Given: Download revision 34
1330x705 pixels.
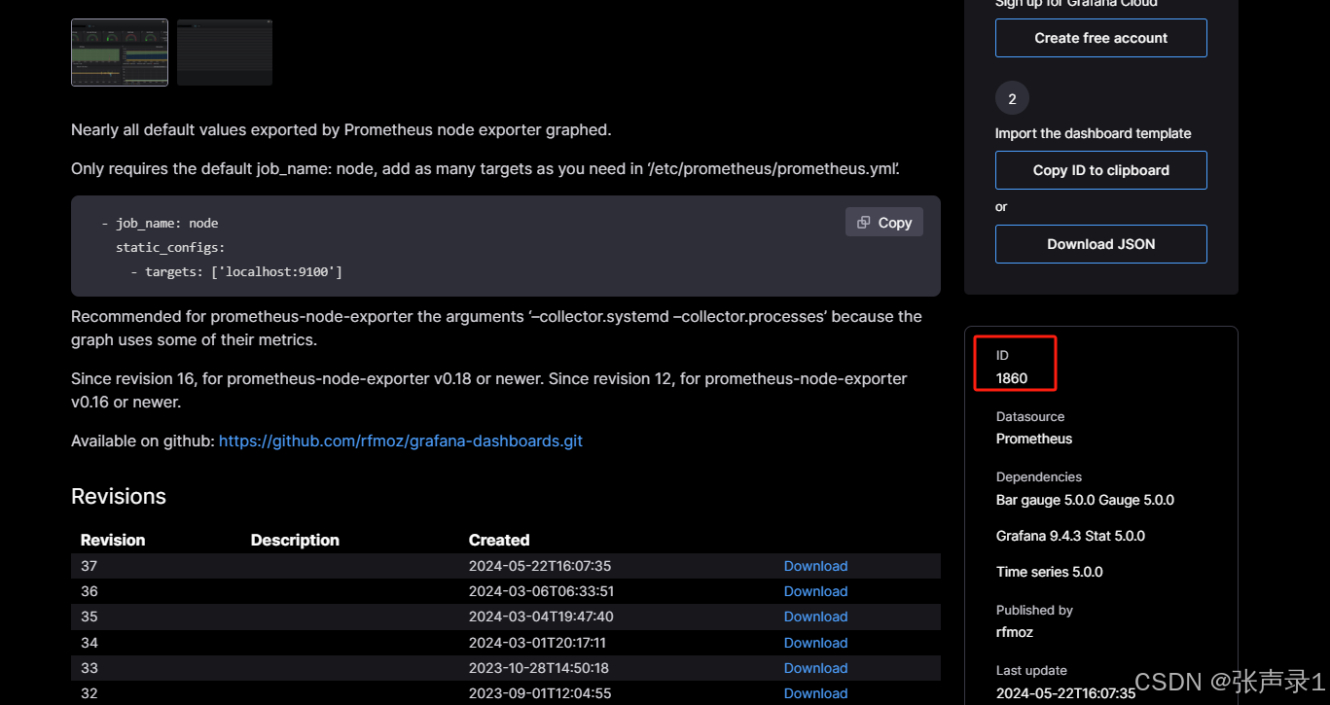Looking at the screenshot, I should tap(815, 643).
